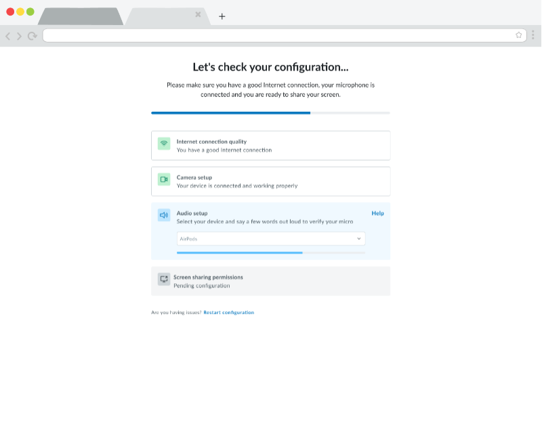Viewport: 542px width, 442px height.
Task: Open the AirPods audio device dropdown
Action: [x=271, y=239]
